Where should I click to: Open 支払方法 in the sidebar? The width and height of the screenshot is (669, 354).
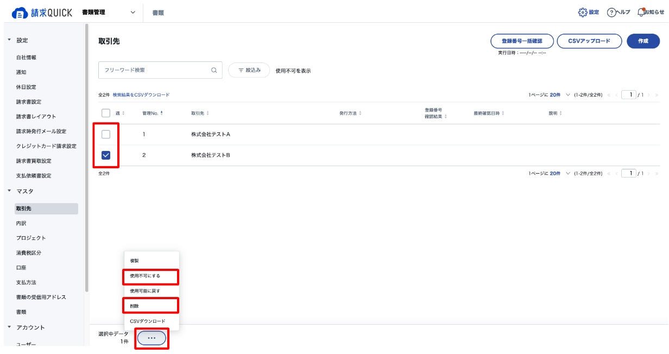click(26, 282)
